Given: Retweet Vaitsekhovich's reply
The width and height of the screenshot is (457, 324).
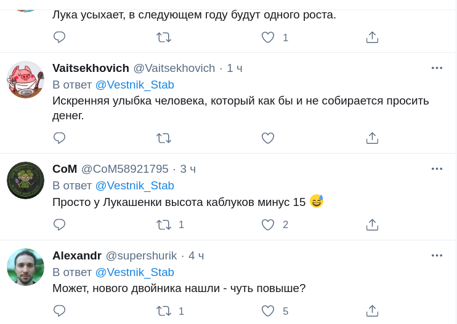Looking at the screenshot, I should click(x=164, y=138).
